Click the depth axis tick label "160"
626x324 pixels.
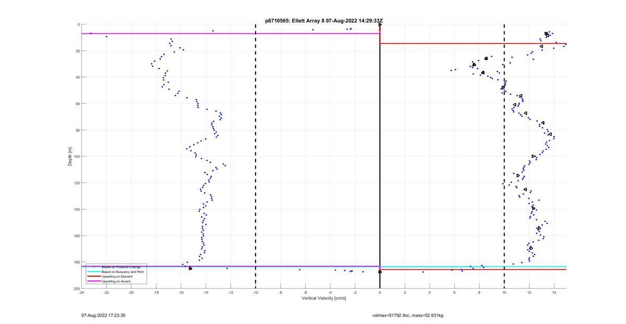pos(76,235)
